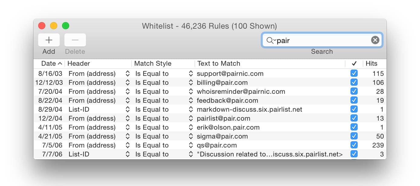Add a new whitelist rule with the plus icon
The height and width of the screenshot is (186, 420).
tap(48, 40)
